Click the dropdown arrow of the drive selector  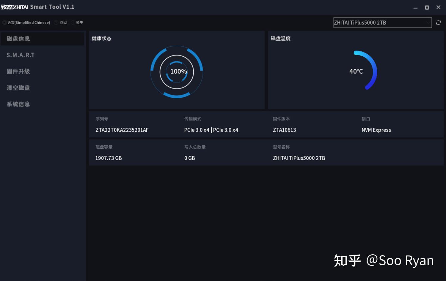428,23
